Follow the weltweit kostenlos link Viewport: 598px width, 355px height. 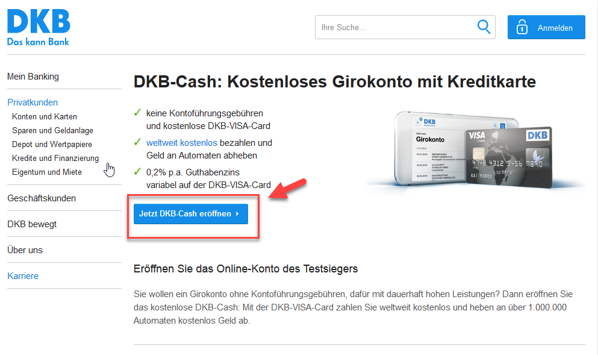[181, 143]
